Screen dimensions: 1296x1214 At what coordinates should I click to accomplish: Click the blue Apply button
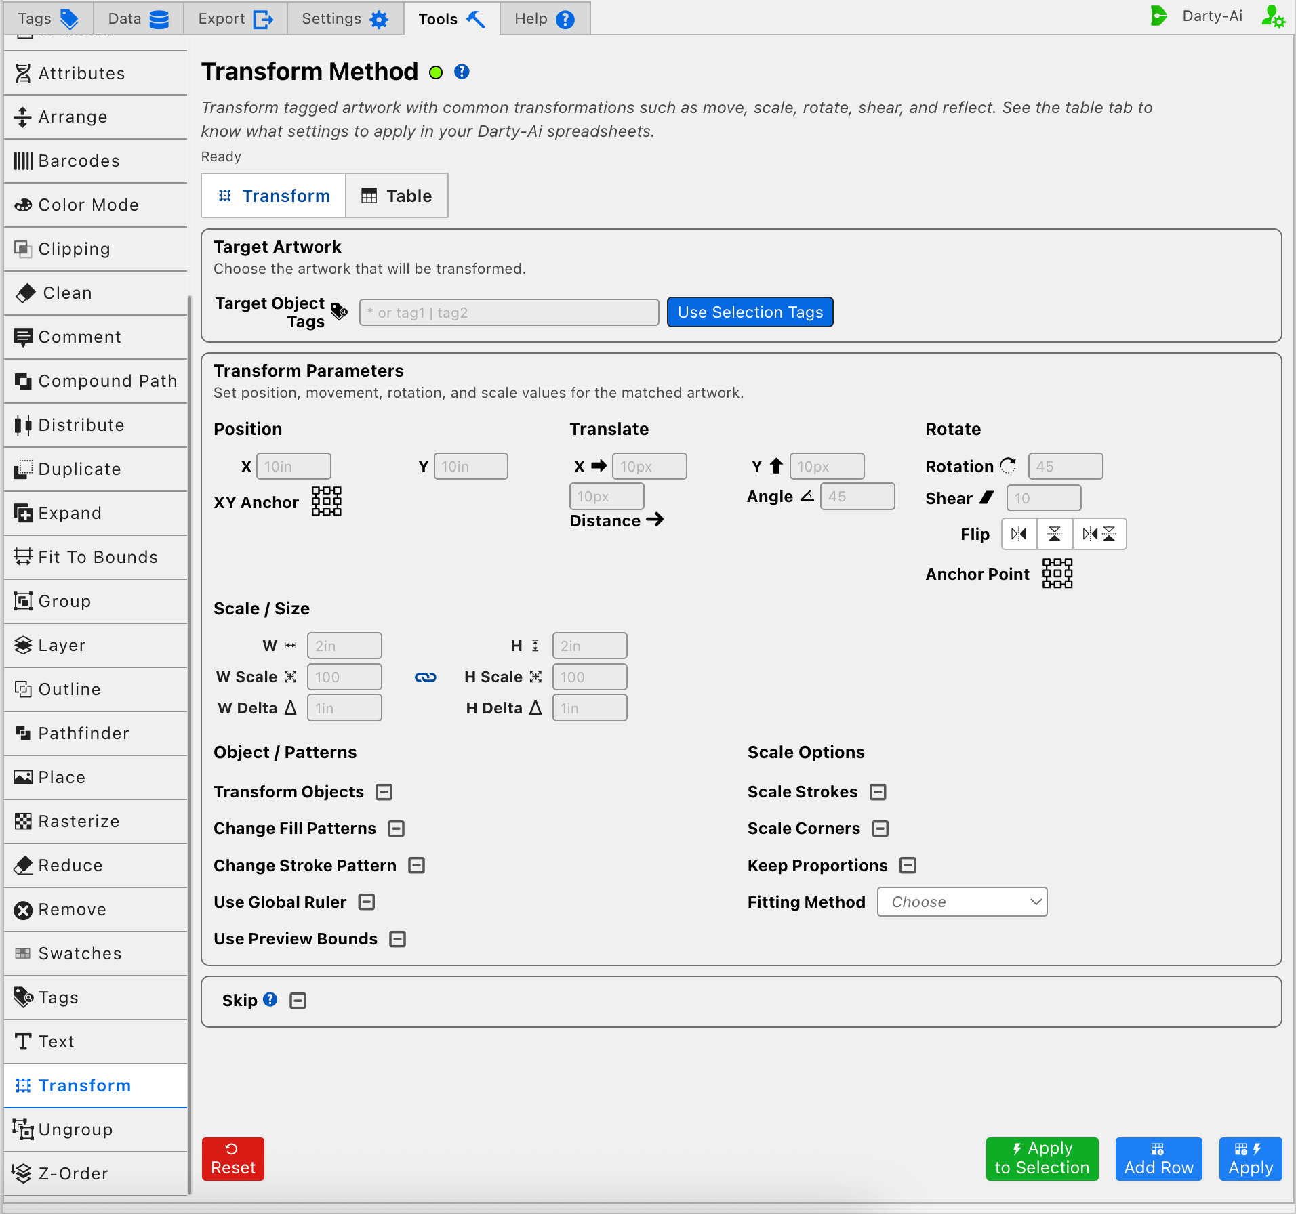1251,1158
